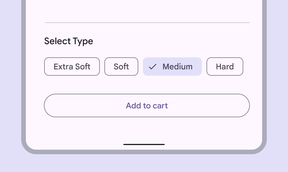Image resolution: width=288 pixels, height=172 pixels.
Task: Add the item to cart
Action: [147, 105]
